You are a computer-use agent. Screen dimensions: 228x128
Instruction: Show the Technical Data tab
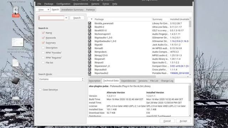(x=111, y=81)
